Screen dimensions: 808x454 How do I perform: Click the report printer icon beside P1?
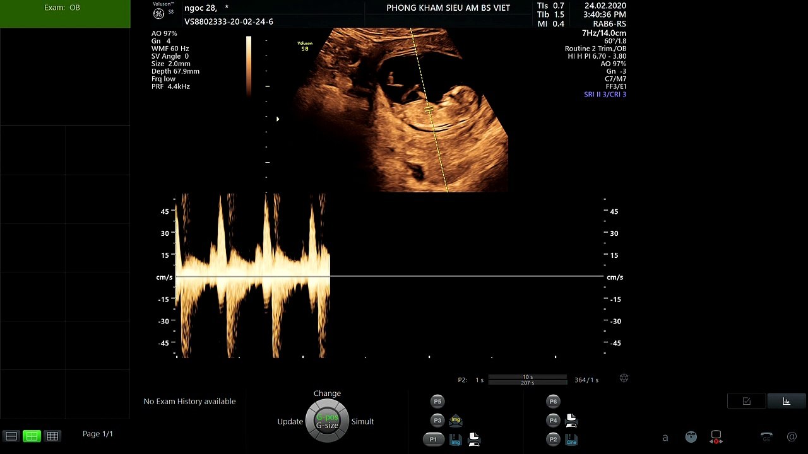click(473, 439)
